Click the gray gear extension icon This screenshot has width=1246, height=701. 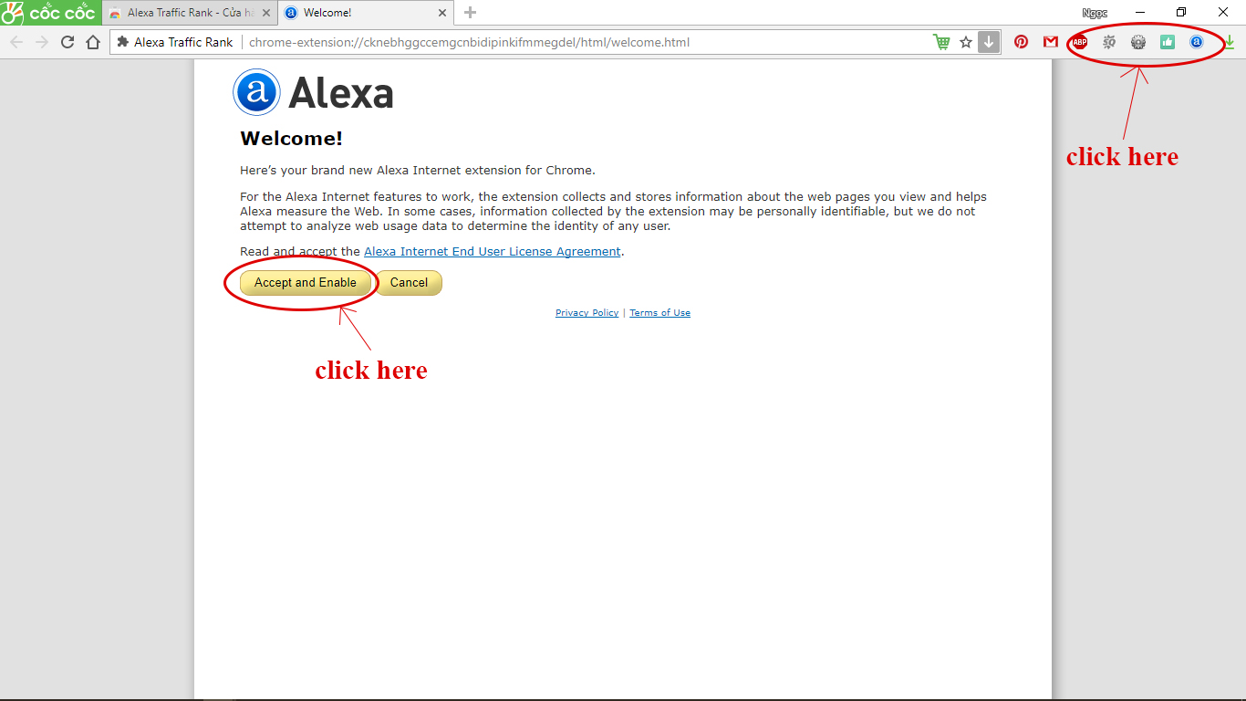(x=1138, y=42)
